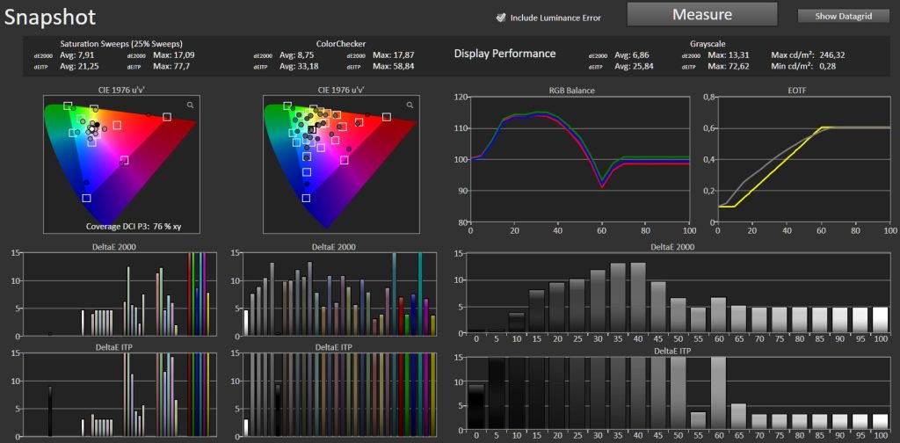Click the 35 bar in grayscale DeltaE 2000
The width and height of the screenshot is (900, 443).
point(618,297)
